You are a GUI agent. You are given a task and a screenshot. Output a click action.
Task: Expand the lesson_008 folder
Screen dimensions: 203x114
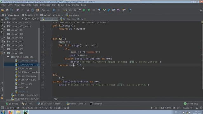point(4,45)
